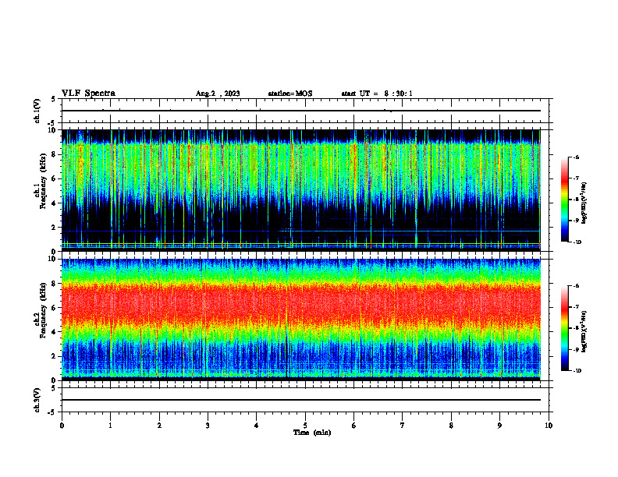Screen dimensions: 618x477
Task: Click the 'station=MOS' header label
Action: (290, 94)
